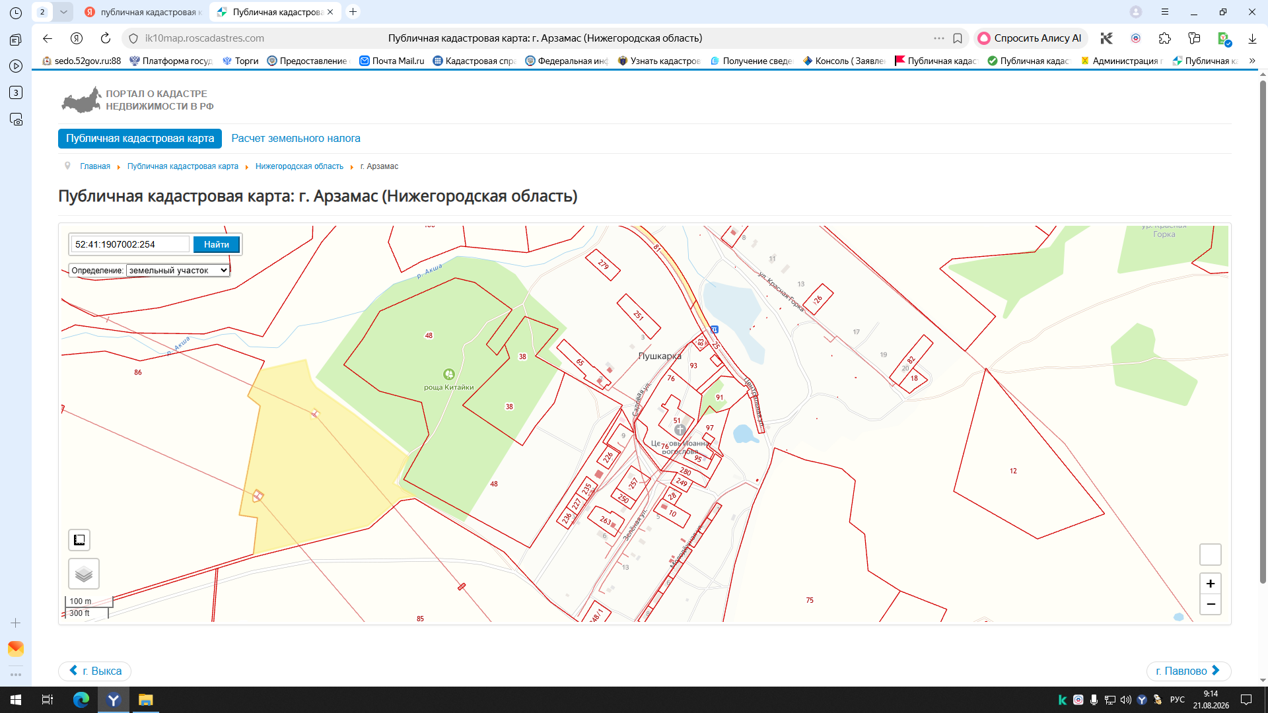Follow the Нижегородская область breadcrumb link
Image resolution: width=1268 pixels, height=713 pixels.
click(299, 166)
